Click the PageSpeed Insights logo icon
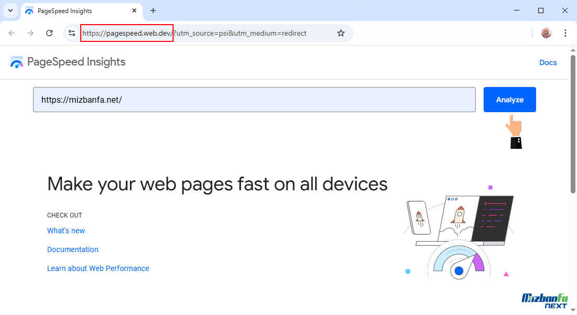The height and width of the screenshot is (315, 577). 17,62
